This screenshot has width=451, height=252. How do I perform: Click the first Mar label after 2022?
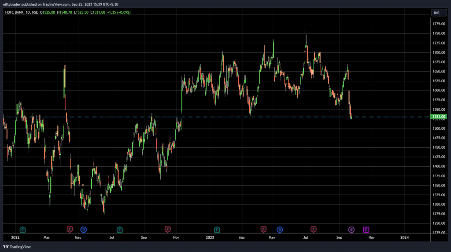click(47, 237)
